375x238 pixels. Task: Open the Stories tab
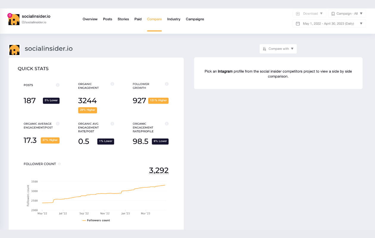pos(123,19)
